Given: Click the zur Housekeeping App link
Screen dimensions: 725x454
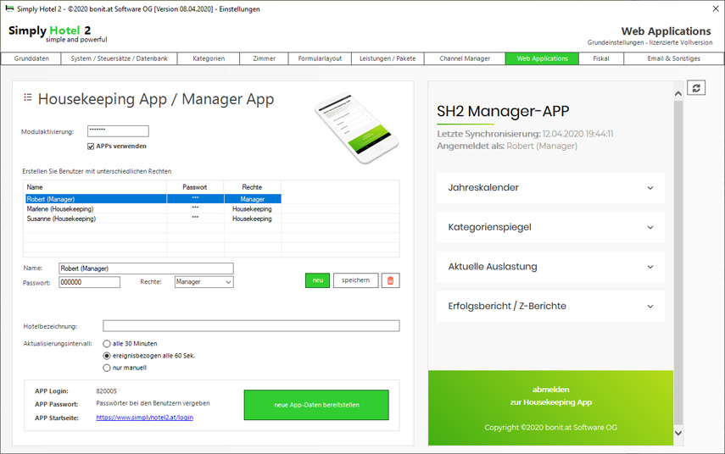Looking at the screenshot, I should pos(550,402).
